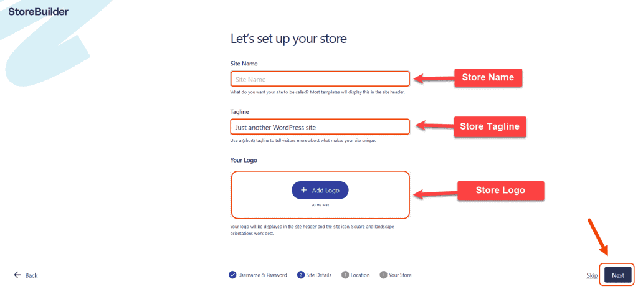Open the Your Store step label
This screenshot has width=638, height=289.
coord(400,275)
